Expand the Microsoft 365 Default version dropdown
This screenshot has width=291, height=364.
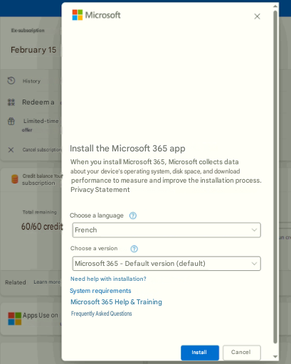point(166,264)
